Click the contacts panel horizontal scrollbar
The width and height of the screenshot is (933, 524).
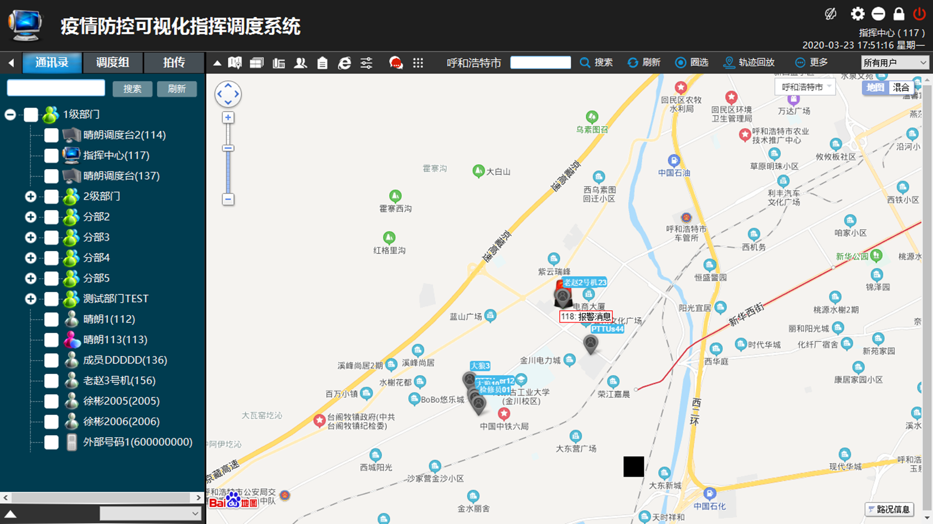102,497
